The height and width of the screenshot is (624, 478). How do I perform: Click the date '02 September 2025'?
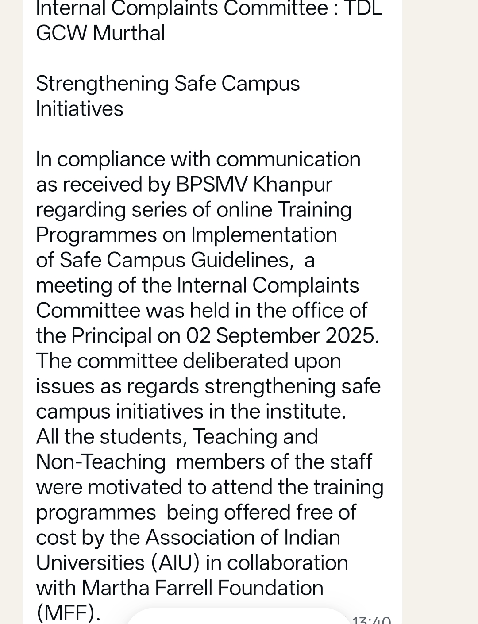click(282, 336)
